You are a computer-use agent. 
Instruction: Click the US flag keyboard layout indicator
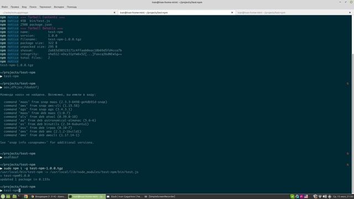306,197
